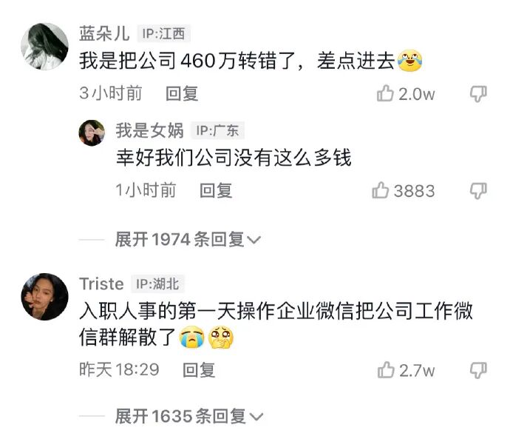Like Triste's comment with thumbs up
Image resolution: width=510 pixels, height=436 pixels.
pyautogui.click(x=386, y=370)
